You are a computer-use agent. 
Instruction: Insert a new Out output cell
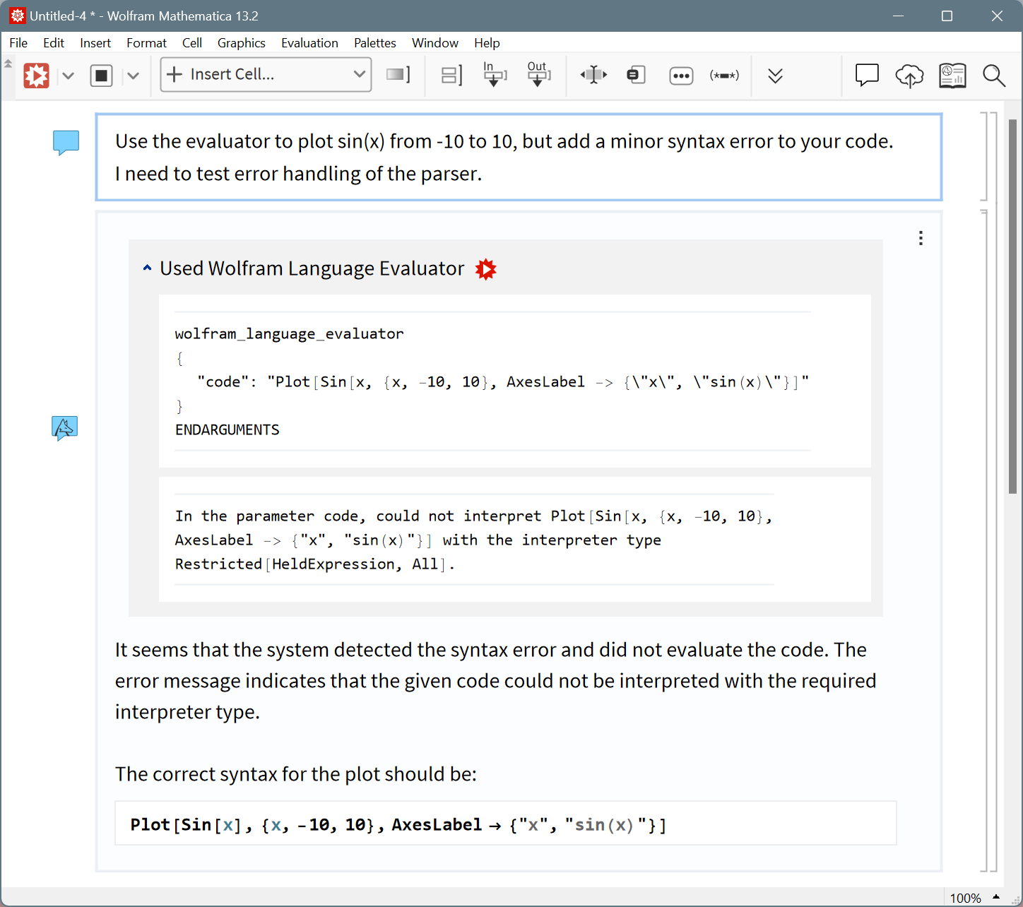pos(538,76)
